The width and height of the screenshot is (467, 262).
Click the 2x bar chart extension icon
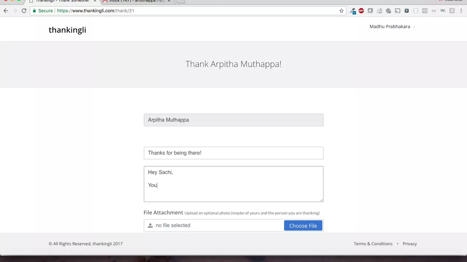point(379,11)
